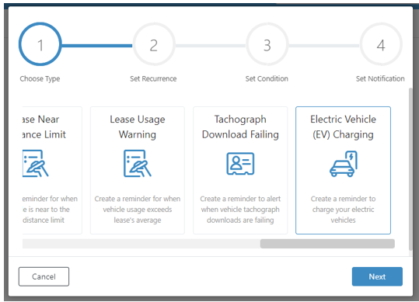The image size is (419, 302).
Task: Click the horizontal scrollbar track left of thumb
Action: [x=141, y=244]
